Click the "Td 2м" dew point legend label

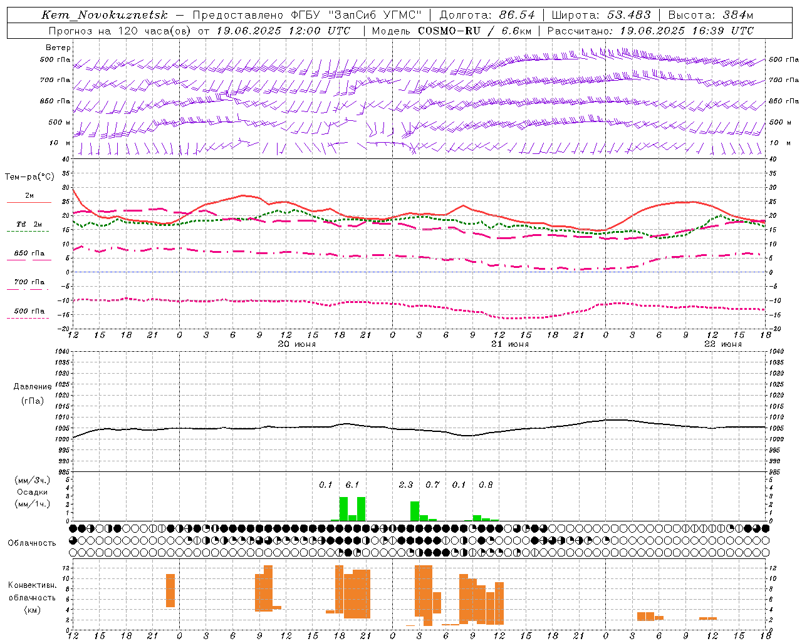29,224
